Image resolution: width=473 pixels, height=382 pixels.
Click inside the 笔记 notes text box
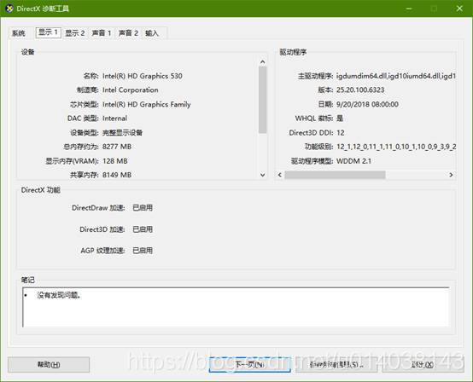pos(236,307)
